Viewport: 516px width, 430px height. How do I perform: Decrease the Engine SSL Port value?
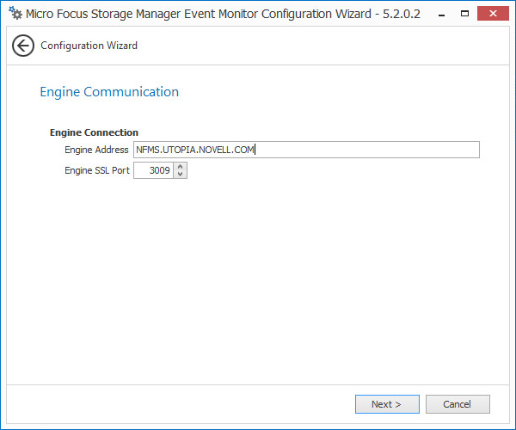180,175
